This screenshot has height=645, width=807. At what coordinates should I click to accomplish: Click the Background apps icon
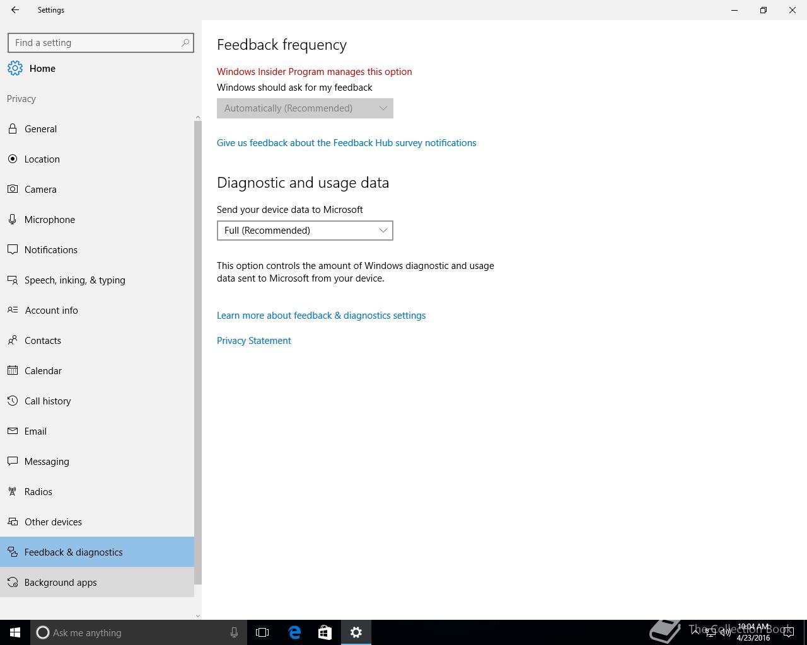click(13, 582)
